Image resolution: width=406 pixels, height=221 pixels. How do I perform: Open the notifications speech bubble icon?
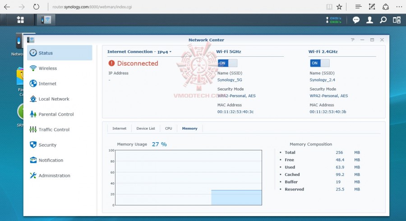(356, 20)
